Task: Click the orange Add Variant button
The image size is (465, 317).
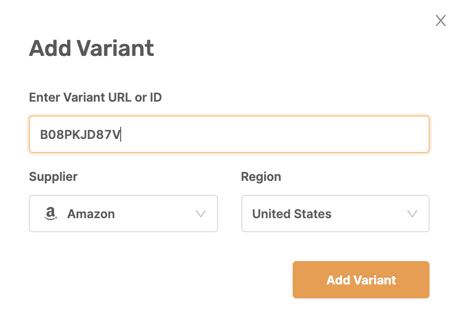Action: pyautogui.click(x=361, y=280)
